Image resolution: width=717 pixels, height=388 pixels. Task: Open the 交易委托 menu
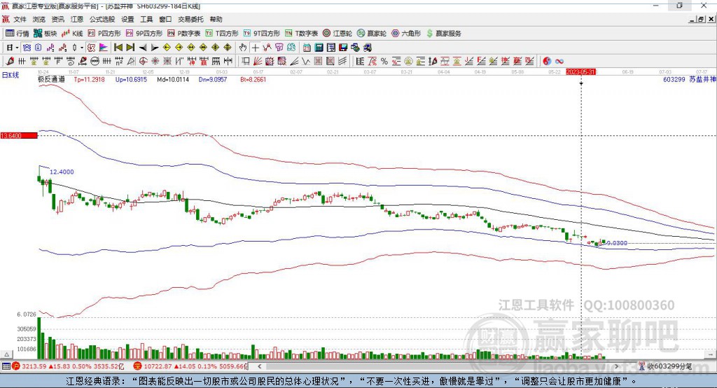[190, 19]
